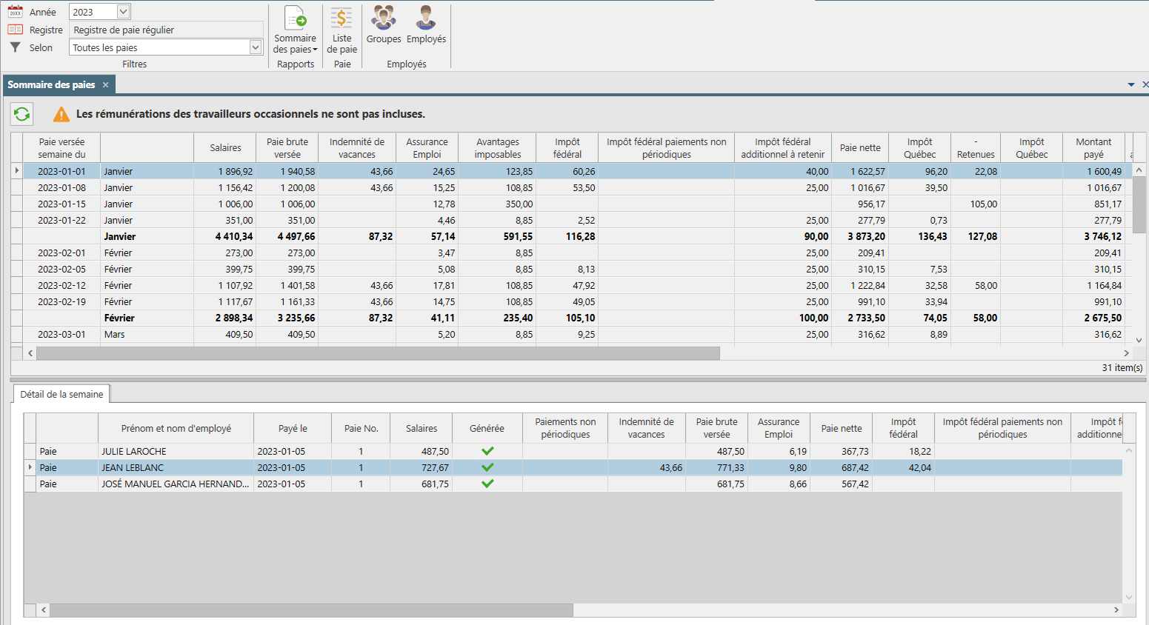Open the Groupes employee groups

tap(384, 25)
